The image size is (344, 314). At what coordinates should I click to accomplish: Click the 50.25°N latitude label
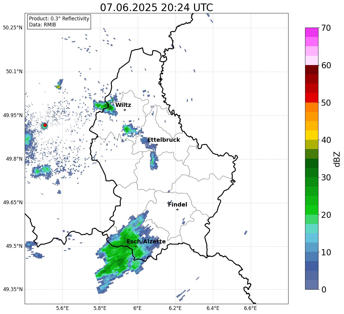(x=13, y=28)
